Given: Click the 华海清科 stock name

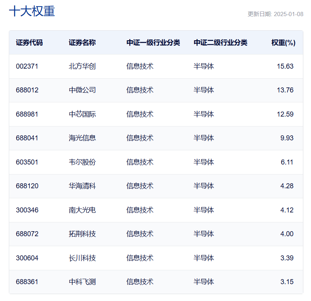Looking at the screenshot, I should [x=82, y=186].
